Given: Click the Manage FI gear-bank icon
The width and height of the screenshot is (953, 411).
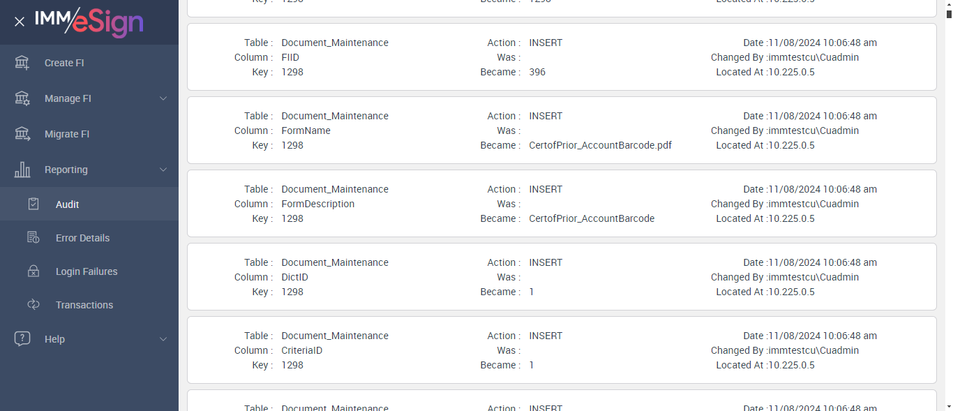Looking at the screenshot, I should (x=22, y=98).
